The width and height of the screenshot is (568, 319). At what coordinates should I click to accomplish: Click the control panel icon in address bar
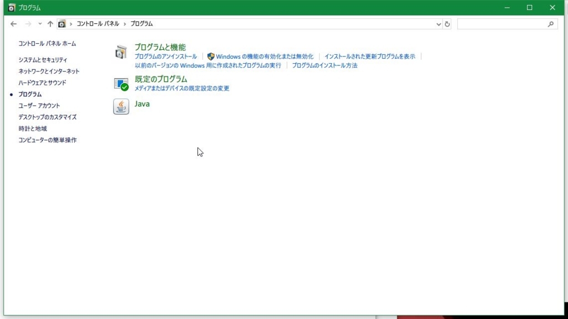[x=62, y=24]
